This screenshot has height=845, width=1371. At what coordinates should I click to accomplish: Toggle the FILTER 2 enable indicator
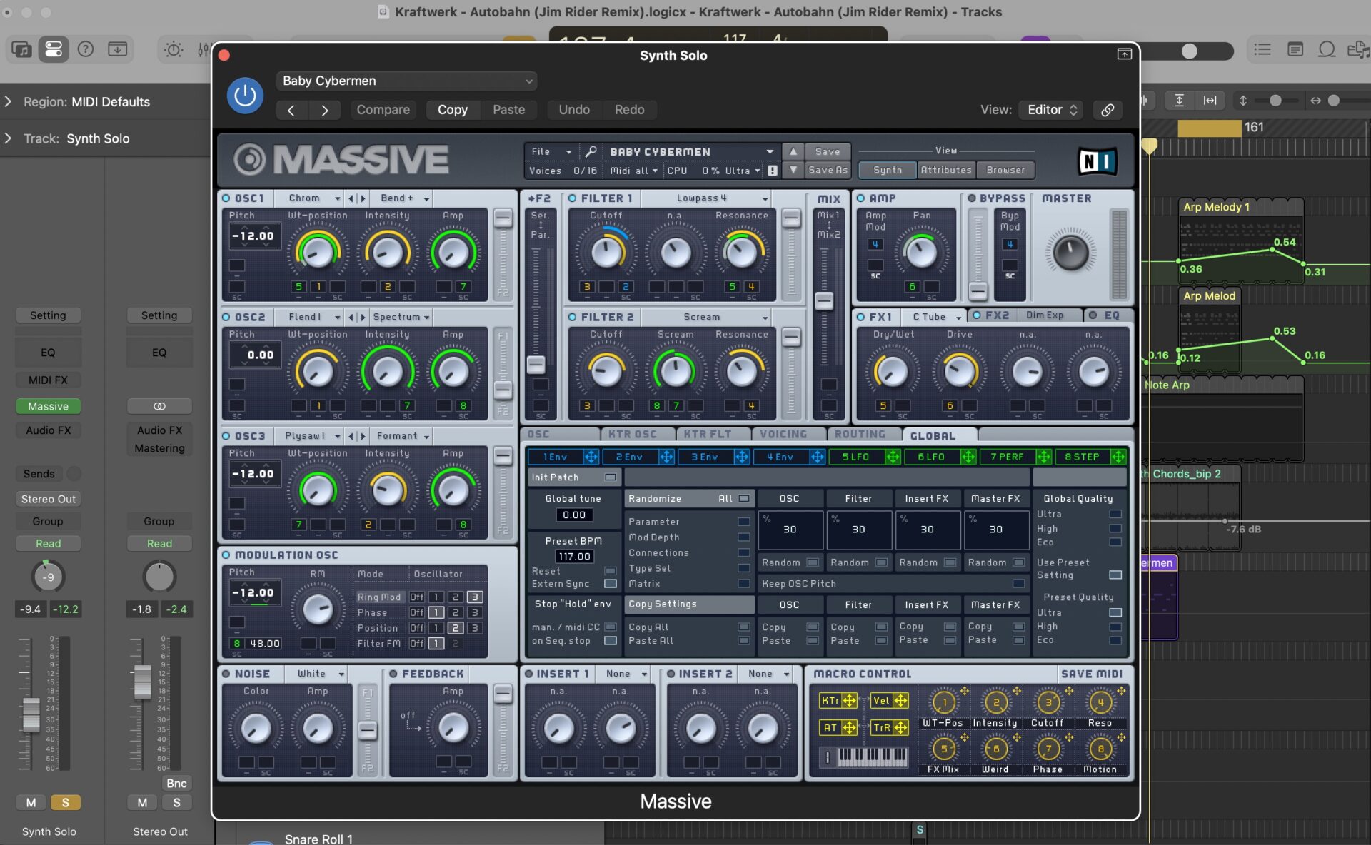(x=572, y=317)
